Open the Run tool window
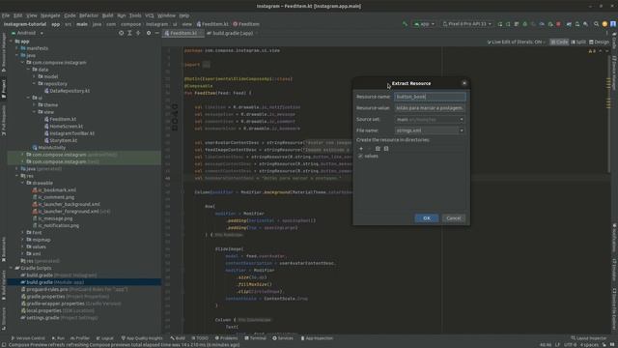Viewport: 618px width, 348px height. pyautogui.click(x=58, y=338)
